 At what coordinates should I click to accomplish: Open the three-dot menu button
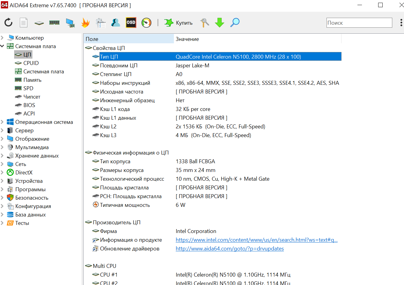point(401,23)
